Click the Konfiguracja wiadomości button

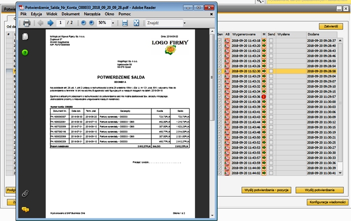[x=327, y=202]
